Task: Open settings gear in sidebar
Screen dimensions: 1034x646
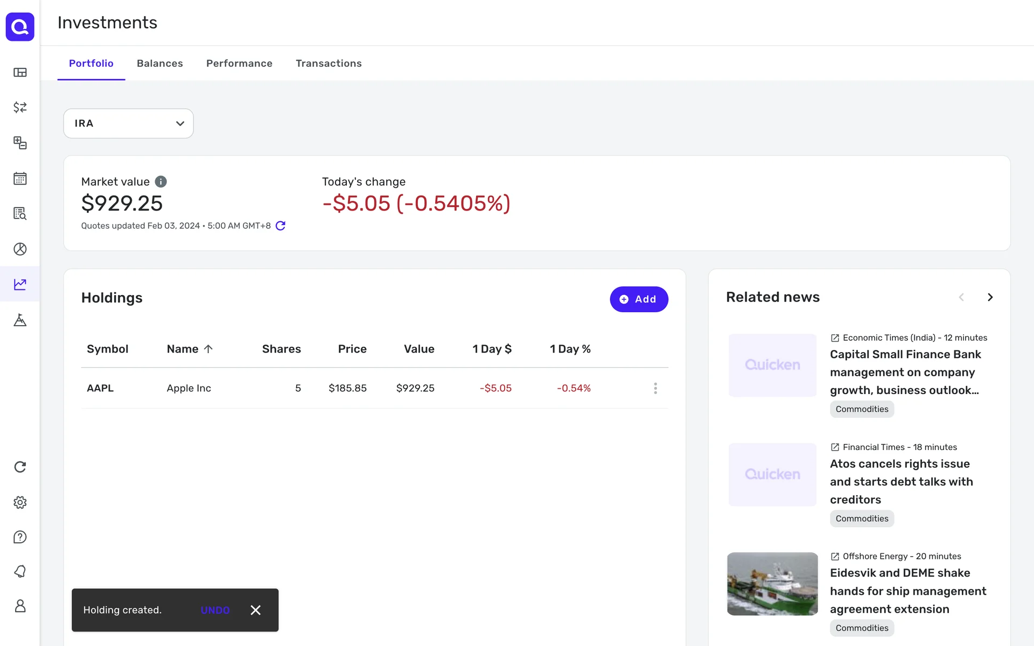Action: (20, 502)
